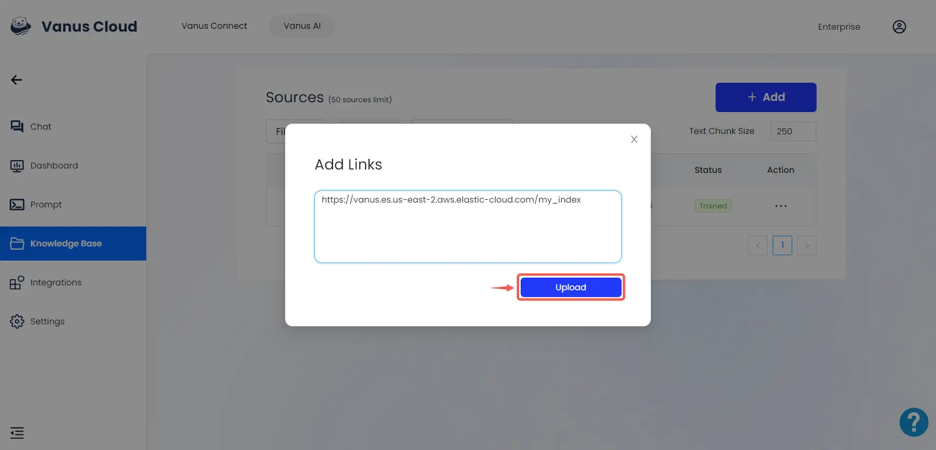
Task: Click inside the links URL textarea
Action: click(468, 226)
